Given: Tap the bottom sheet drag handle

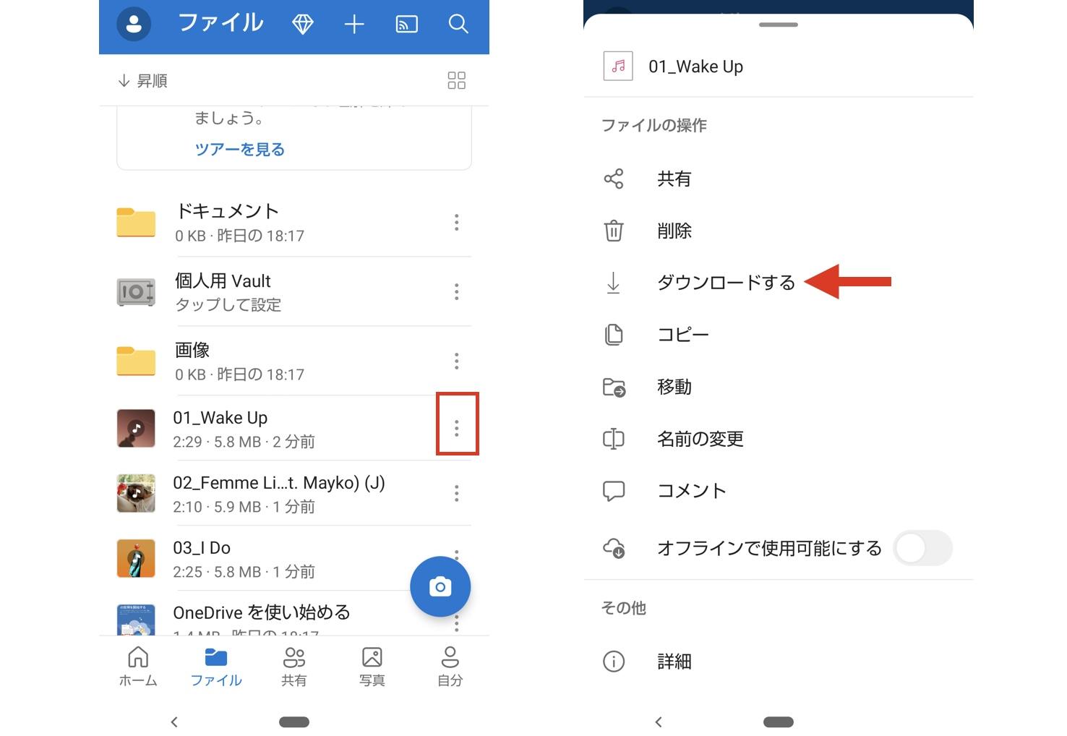Looking at the screenshot, I should coord(779,25).
